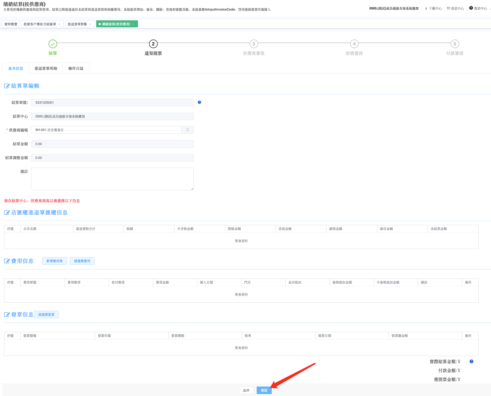Viewport: 491px width, 396px height.
Task: Click the green checkmark 制單 step
Action: click(x=53, y=44)
